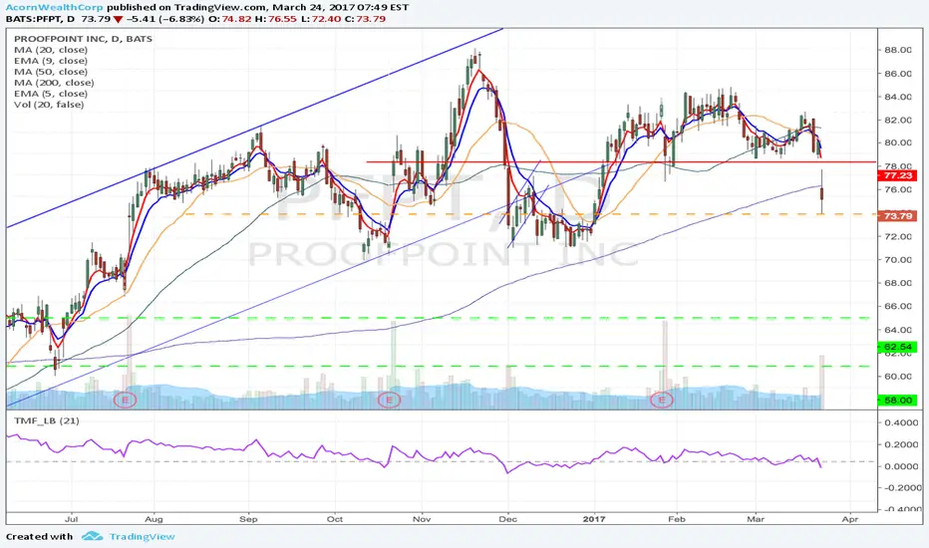
Task: Click the 80.00 price axis value
Action: (x=898, y=142)
